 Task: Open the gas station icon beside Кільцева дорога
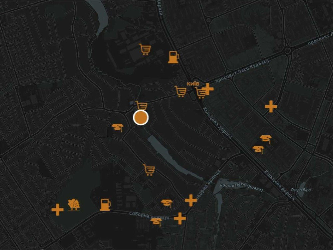[x=173, y=57]
